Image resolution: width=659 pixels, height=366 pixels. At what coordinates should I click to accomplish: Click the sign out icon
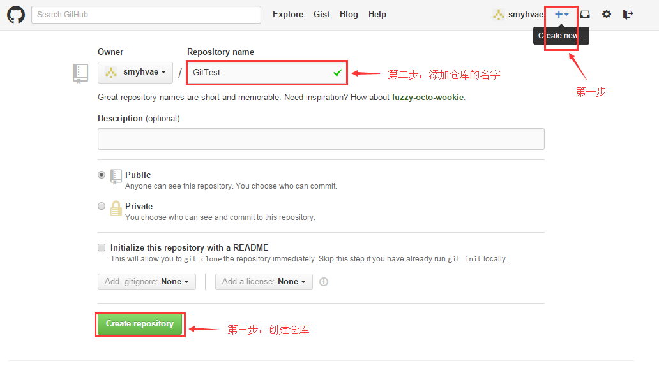tap(628, 14)
